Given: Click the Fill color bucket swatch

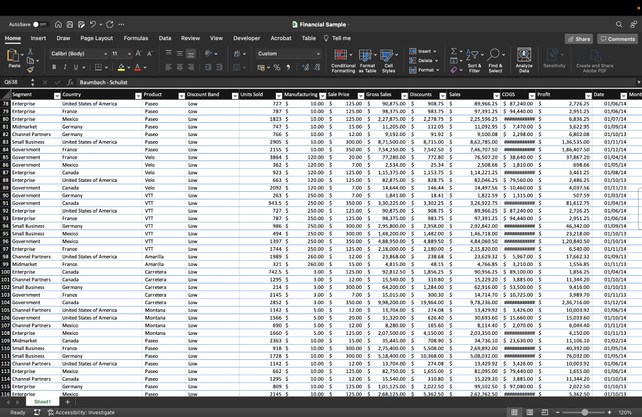Looking at the screenshot, I should click(x=121, y=67).
